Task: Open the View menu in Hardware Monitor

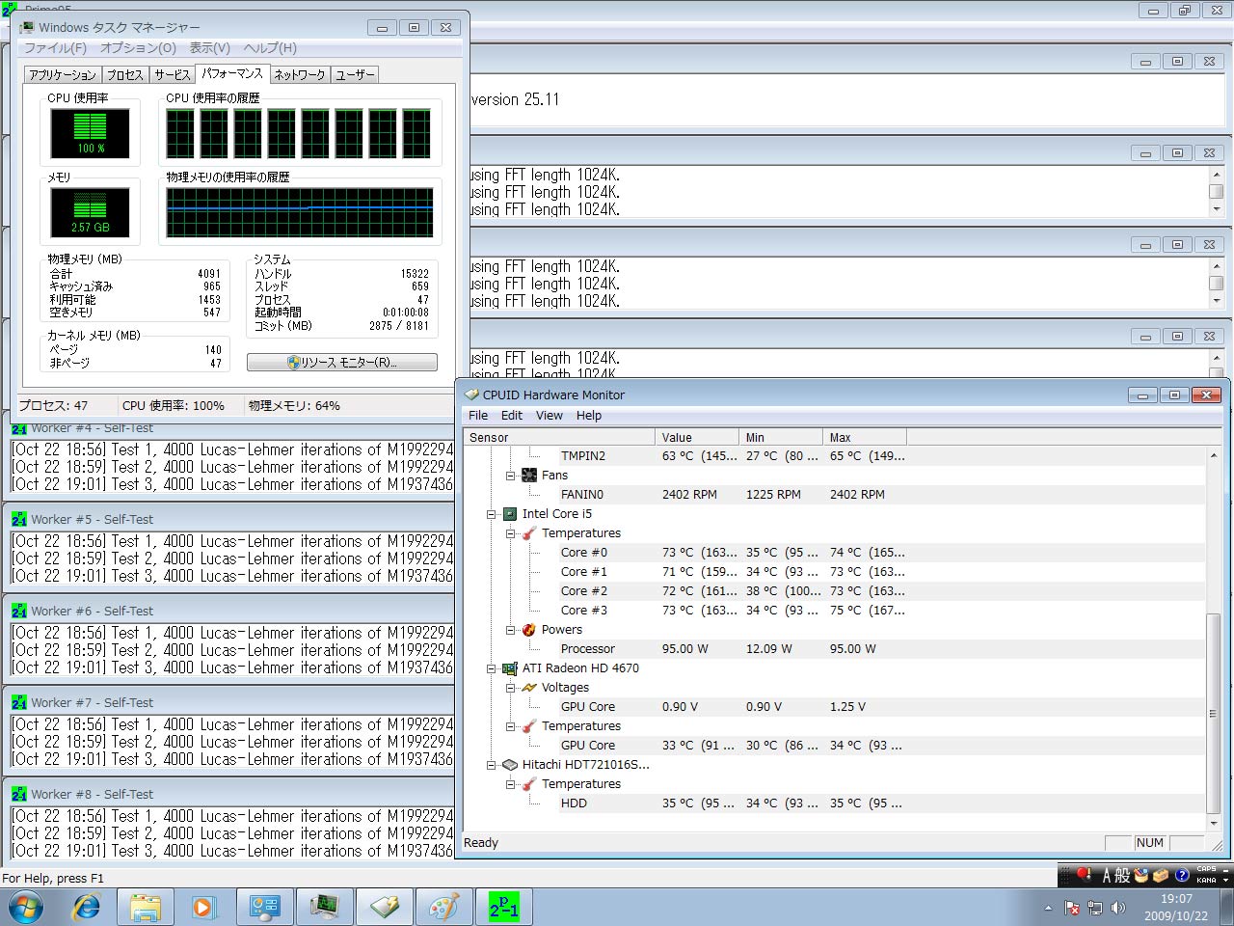Action: [549, 416]
